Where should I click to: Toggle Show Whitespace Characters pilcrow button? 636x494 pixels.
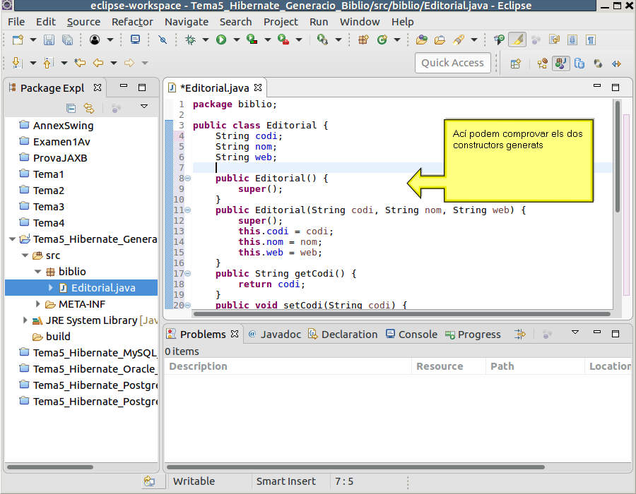[590, 40]
